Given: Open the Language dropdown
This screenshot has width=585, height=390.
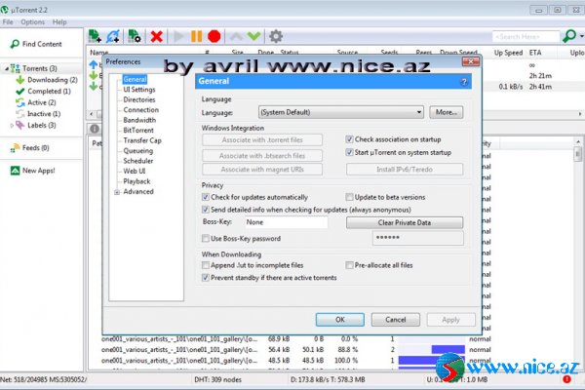Looking at the screenshot, I should click(x=341, y=112).
